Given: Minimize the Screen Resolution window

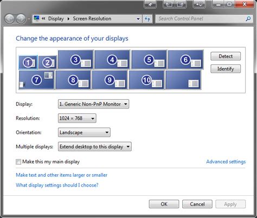Looking at the screenshot, I should pos(219,4).
